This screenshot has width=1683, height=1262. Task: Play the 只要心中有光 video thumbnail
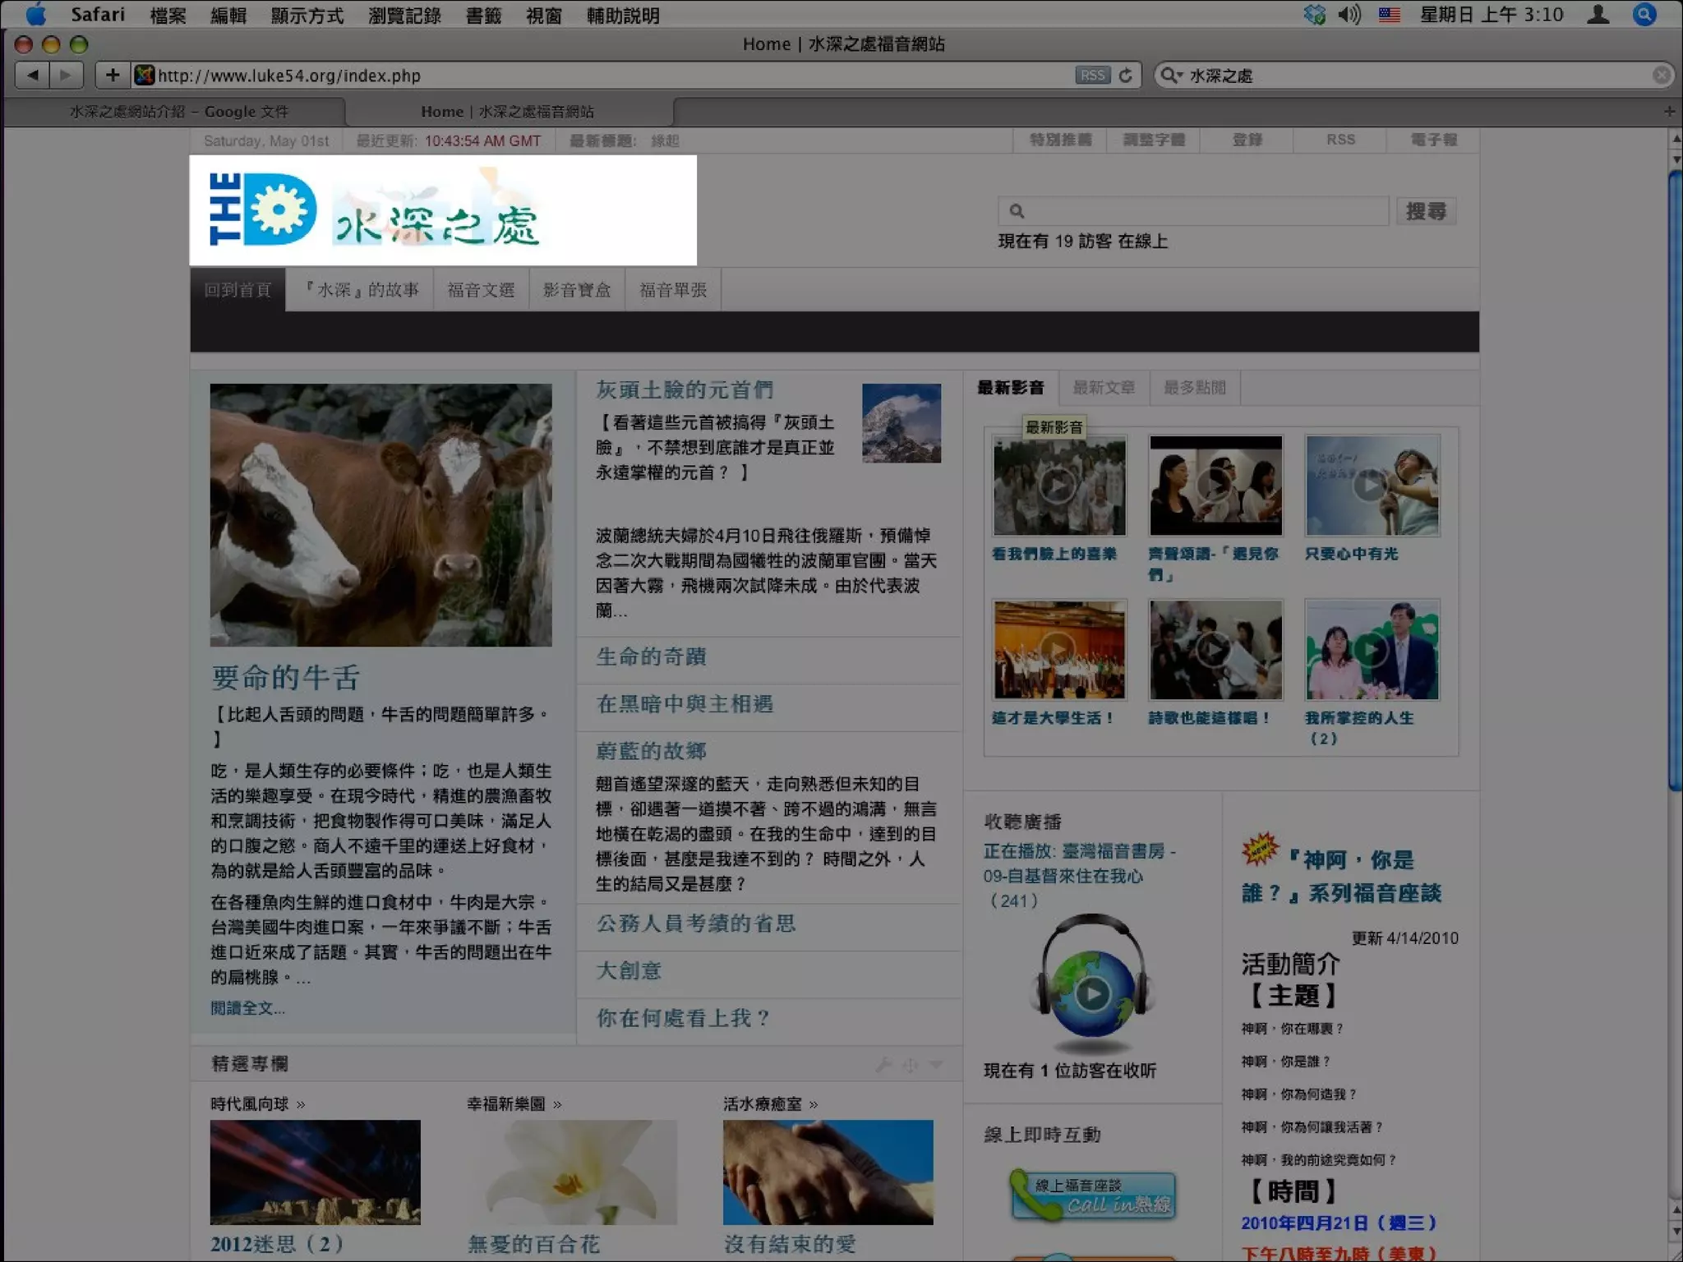pyautogui.click(x=1371, y=486)
